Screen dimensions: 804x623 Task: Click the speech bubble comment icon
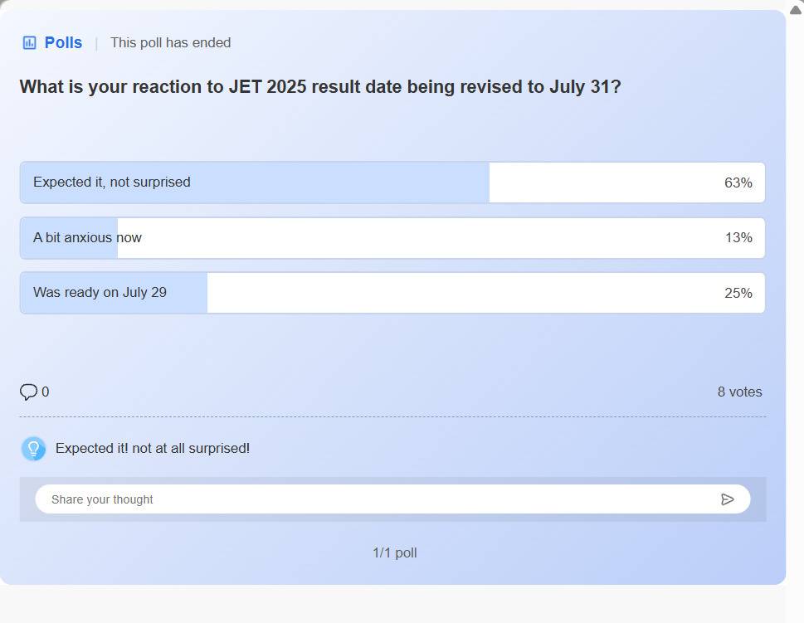point(28,392)
